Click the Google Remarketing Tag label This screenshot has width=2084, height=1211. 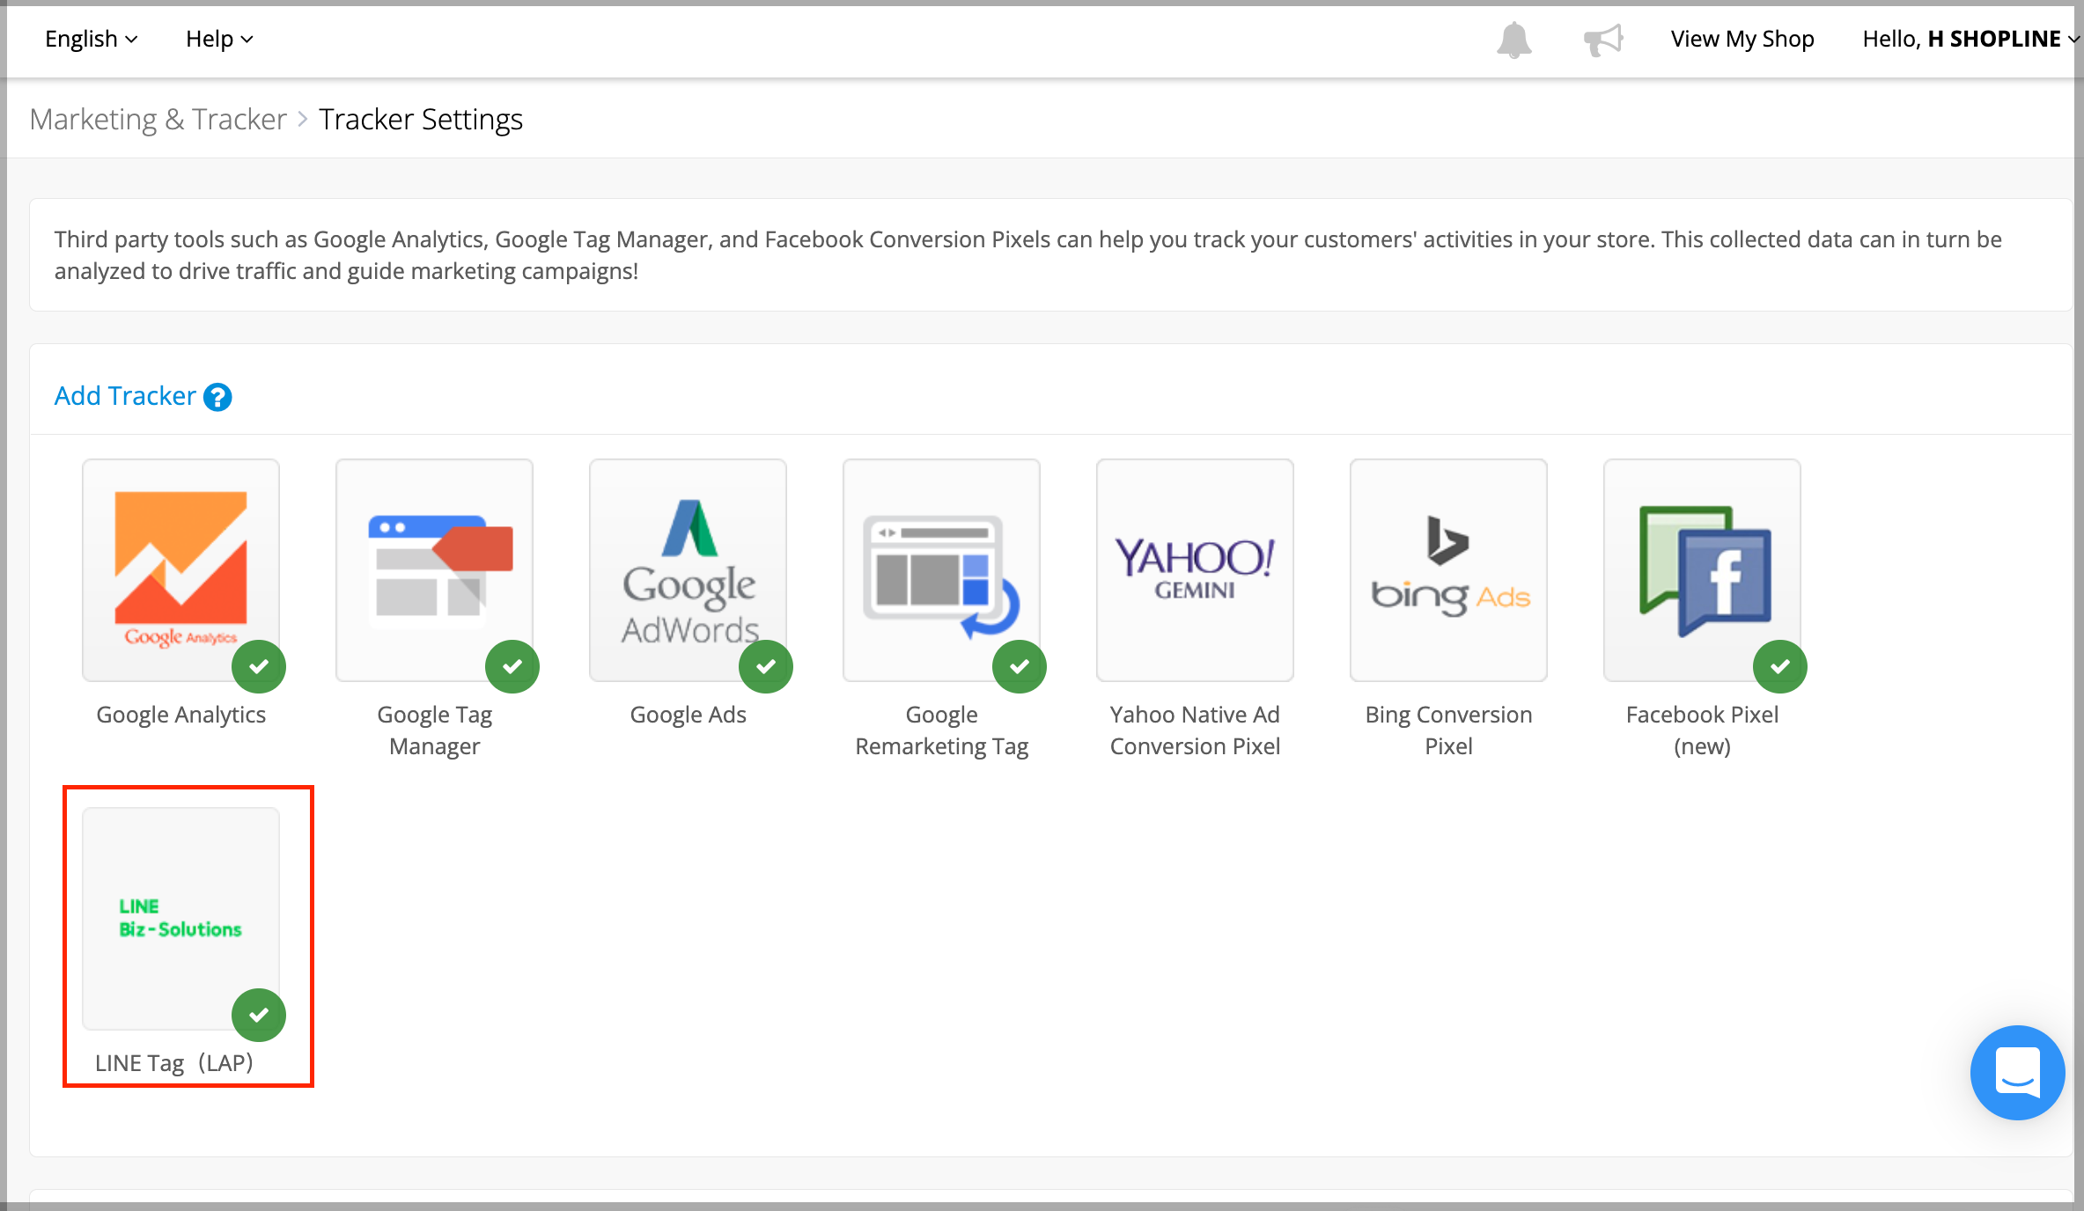point(941,730)
